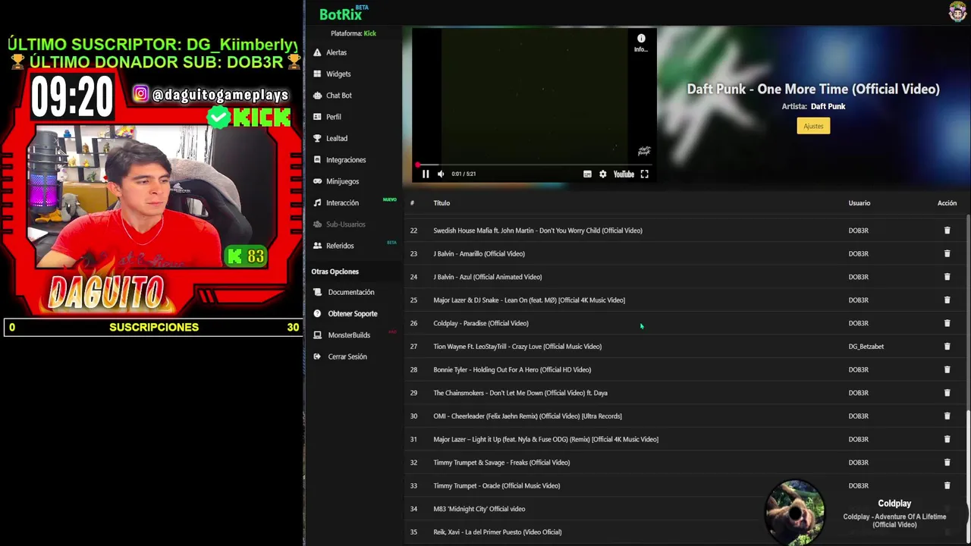Select Reik, Xavi - La del Primer Puesto
This screenshot has width=971, height=546.
[498, 532]
